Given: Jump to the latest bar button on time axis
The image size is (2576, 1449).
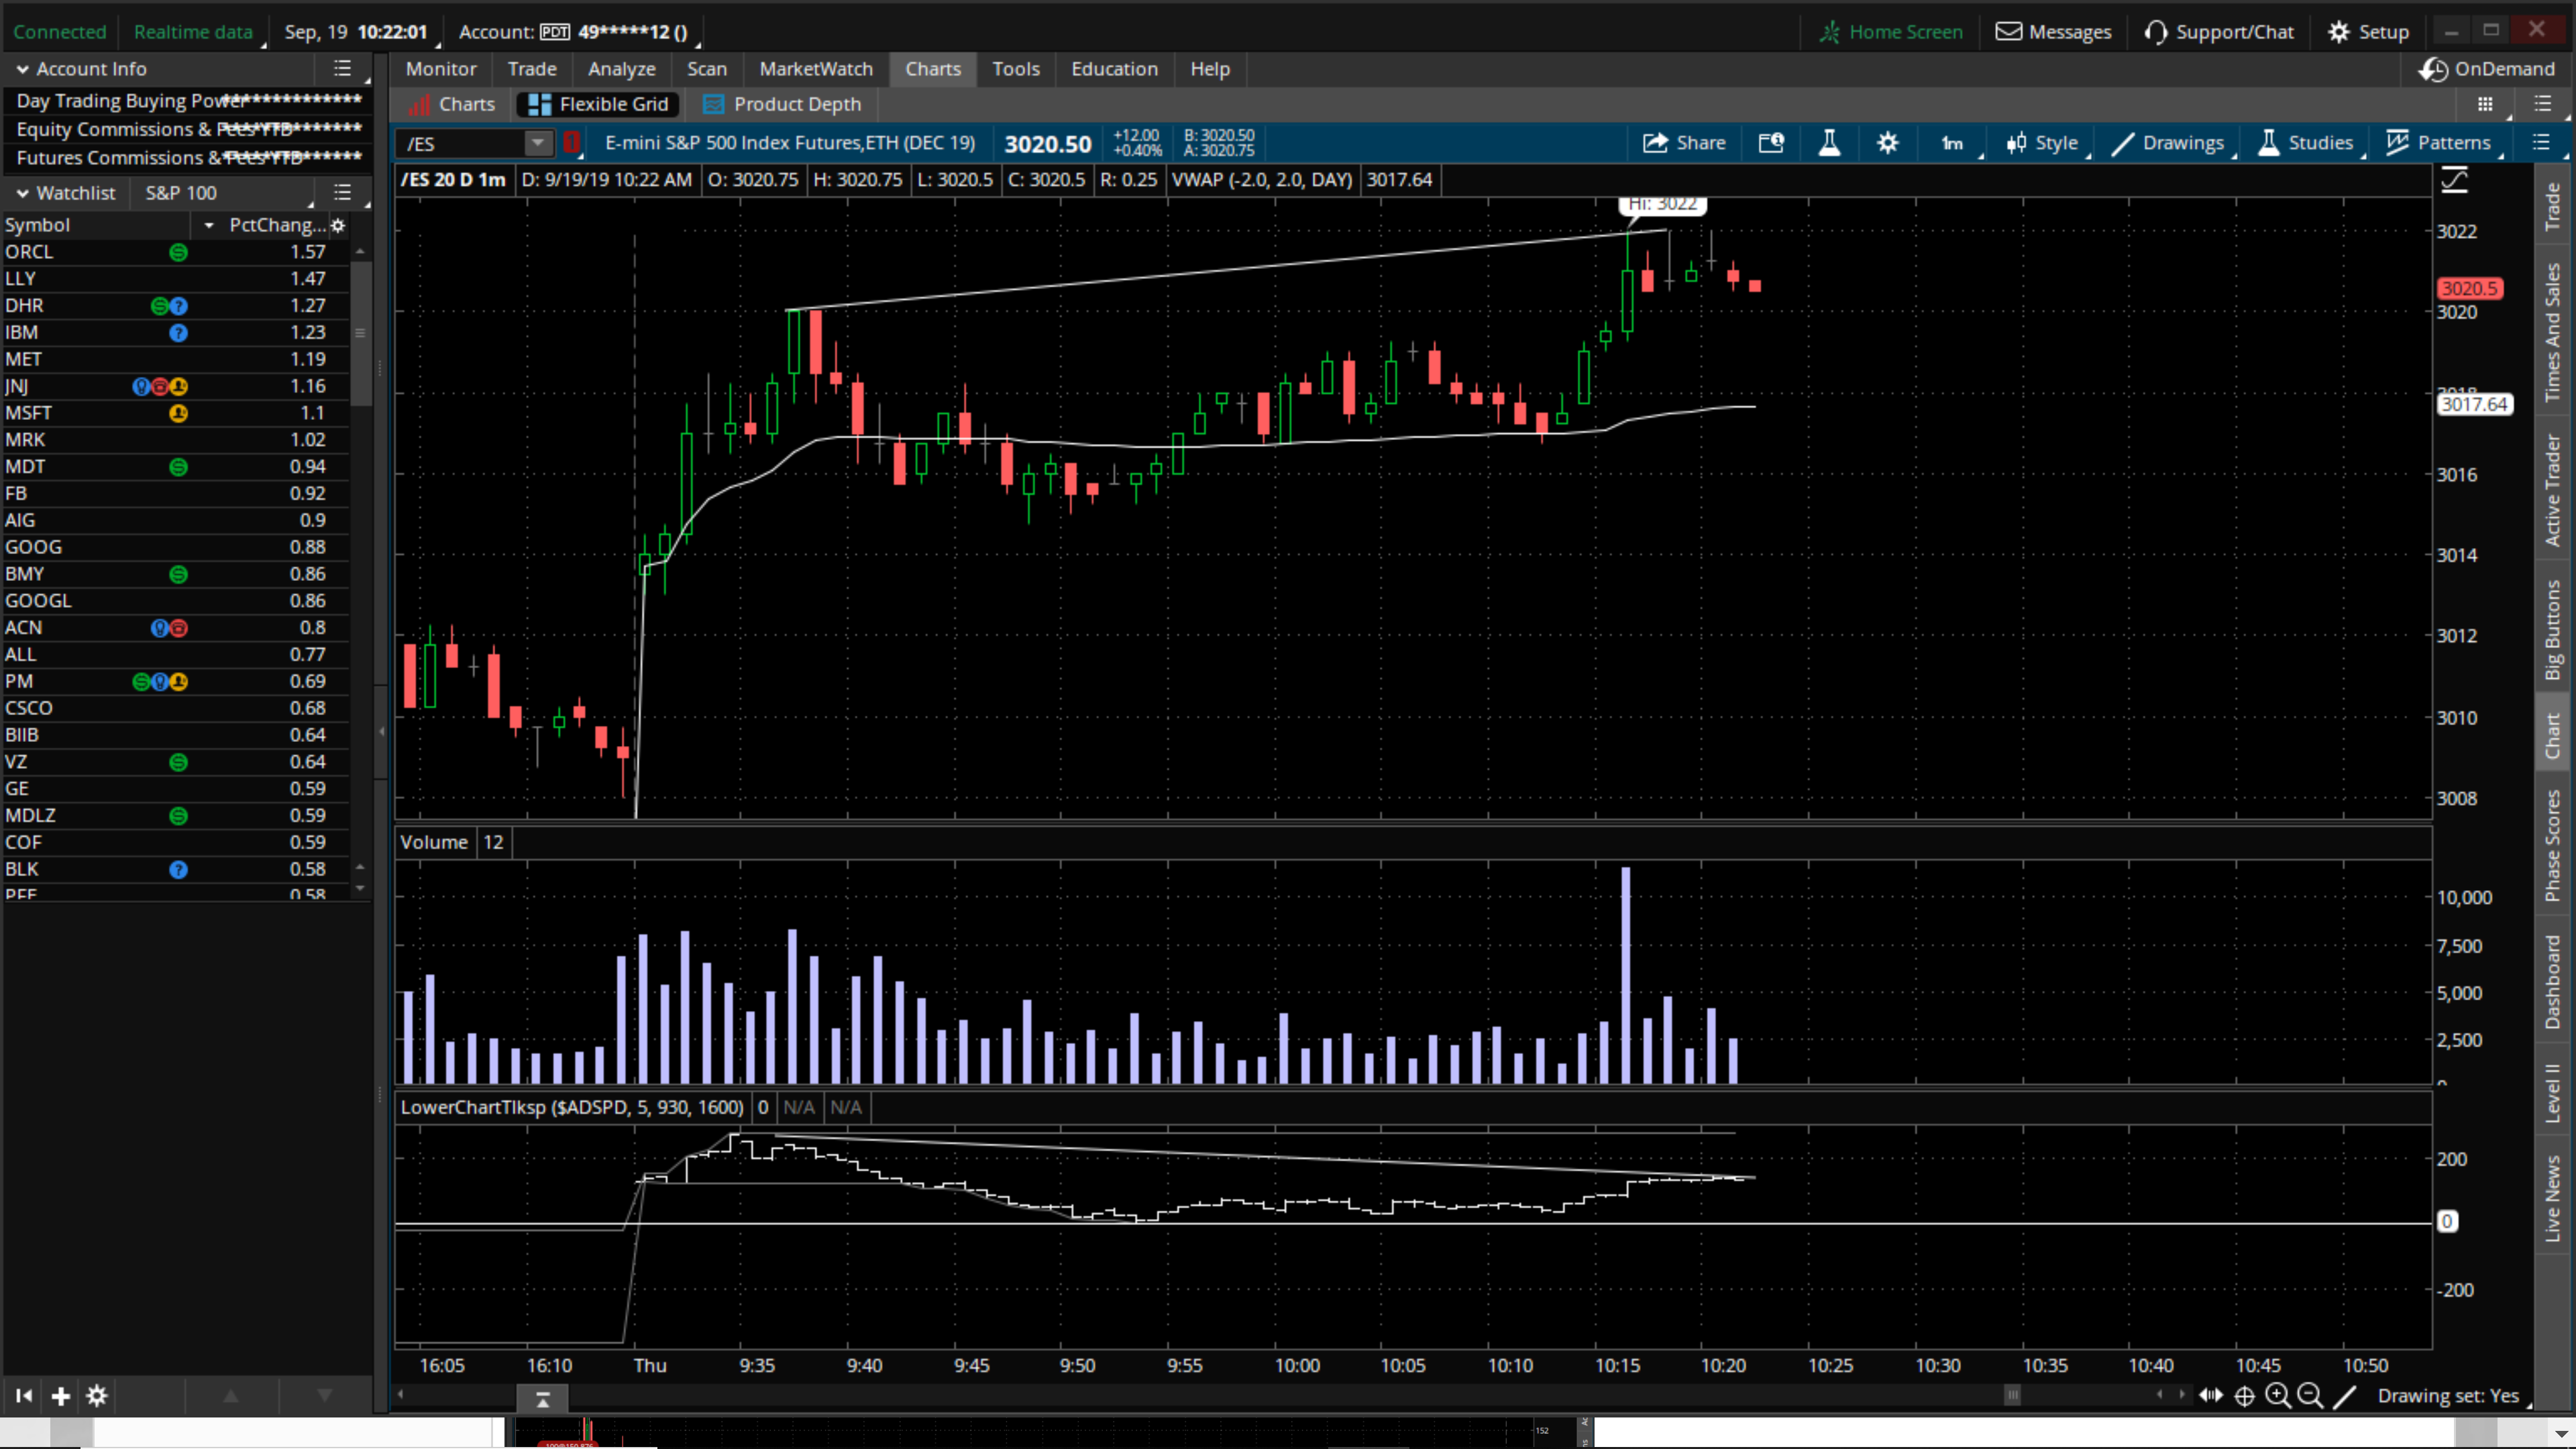Looking at the screenshot, I should pyautogui.click(x=543, y=1398).
